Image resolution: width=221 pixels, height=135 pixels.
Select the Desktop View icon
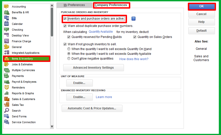coord(7,35)
